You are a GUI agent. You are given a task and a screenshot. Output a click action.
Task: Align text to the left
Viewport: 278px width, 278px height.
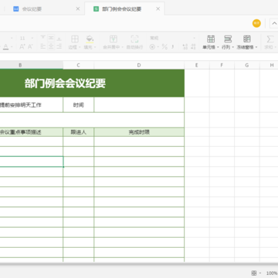click(x=43, y=46)
